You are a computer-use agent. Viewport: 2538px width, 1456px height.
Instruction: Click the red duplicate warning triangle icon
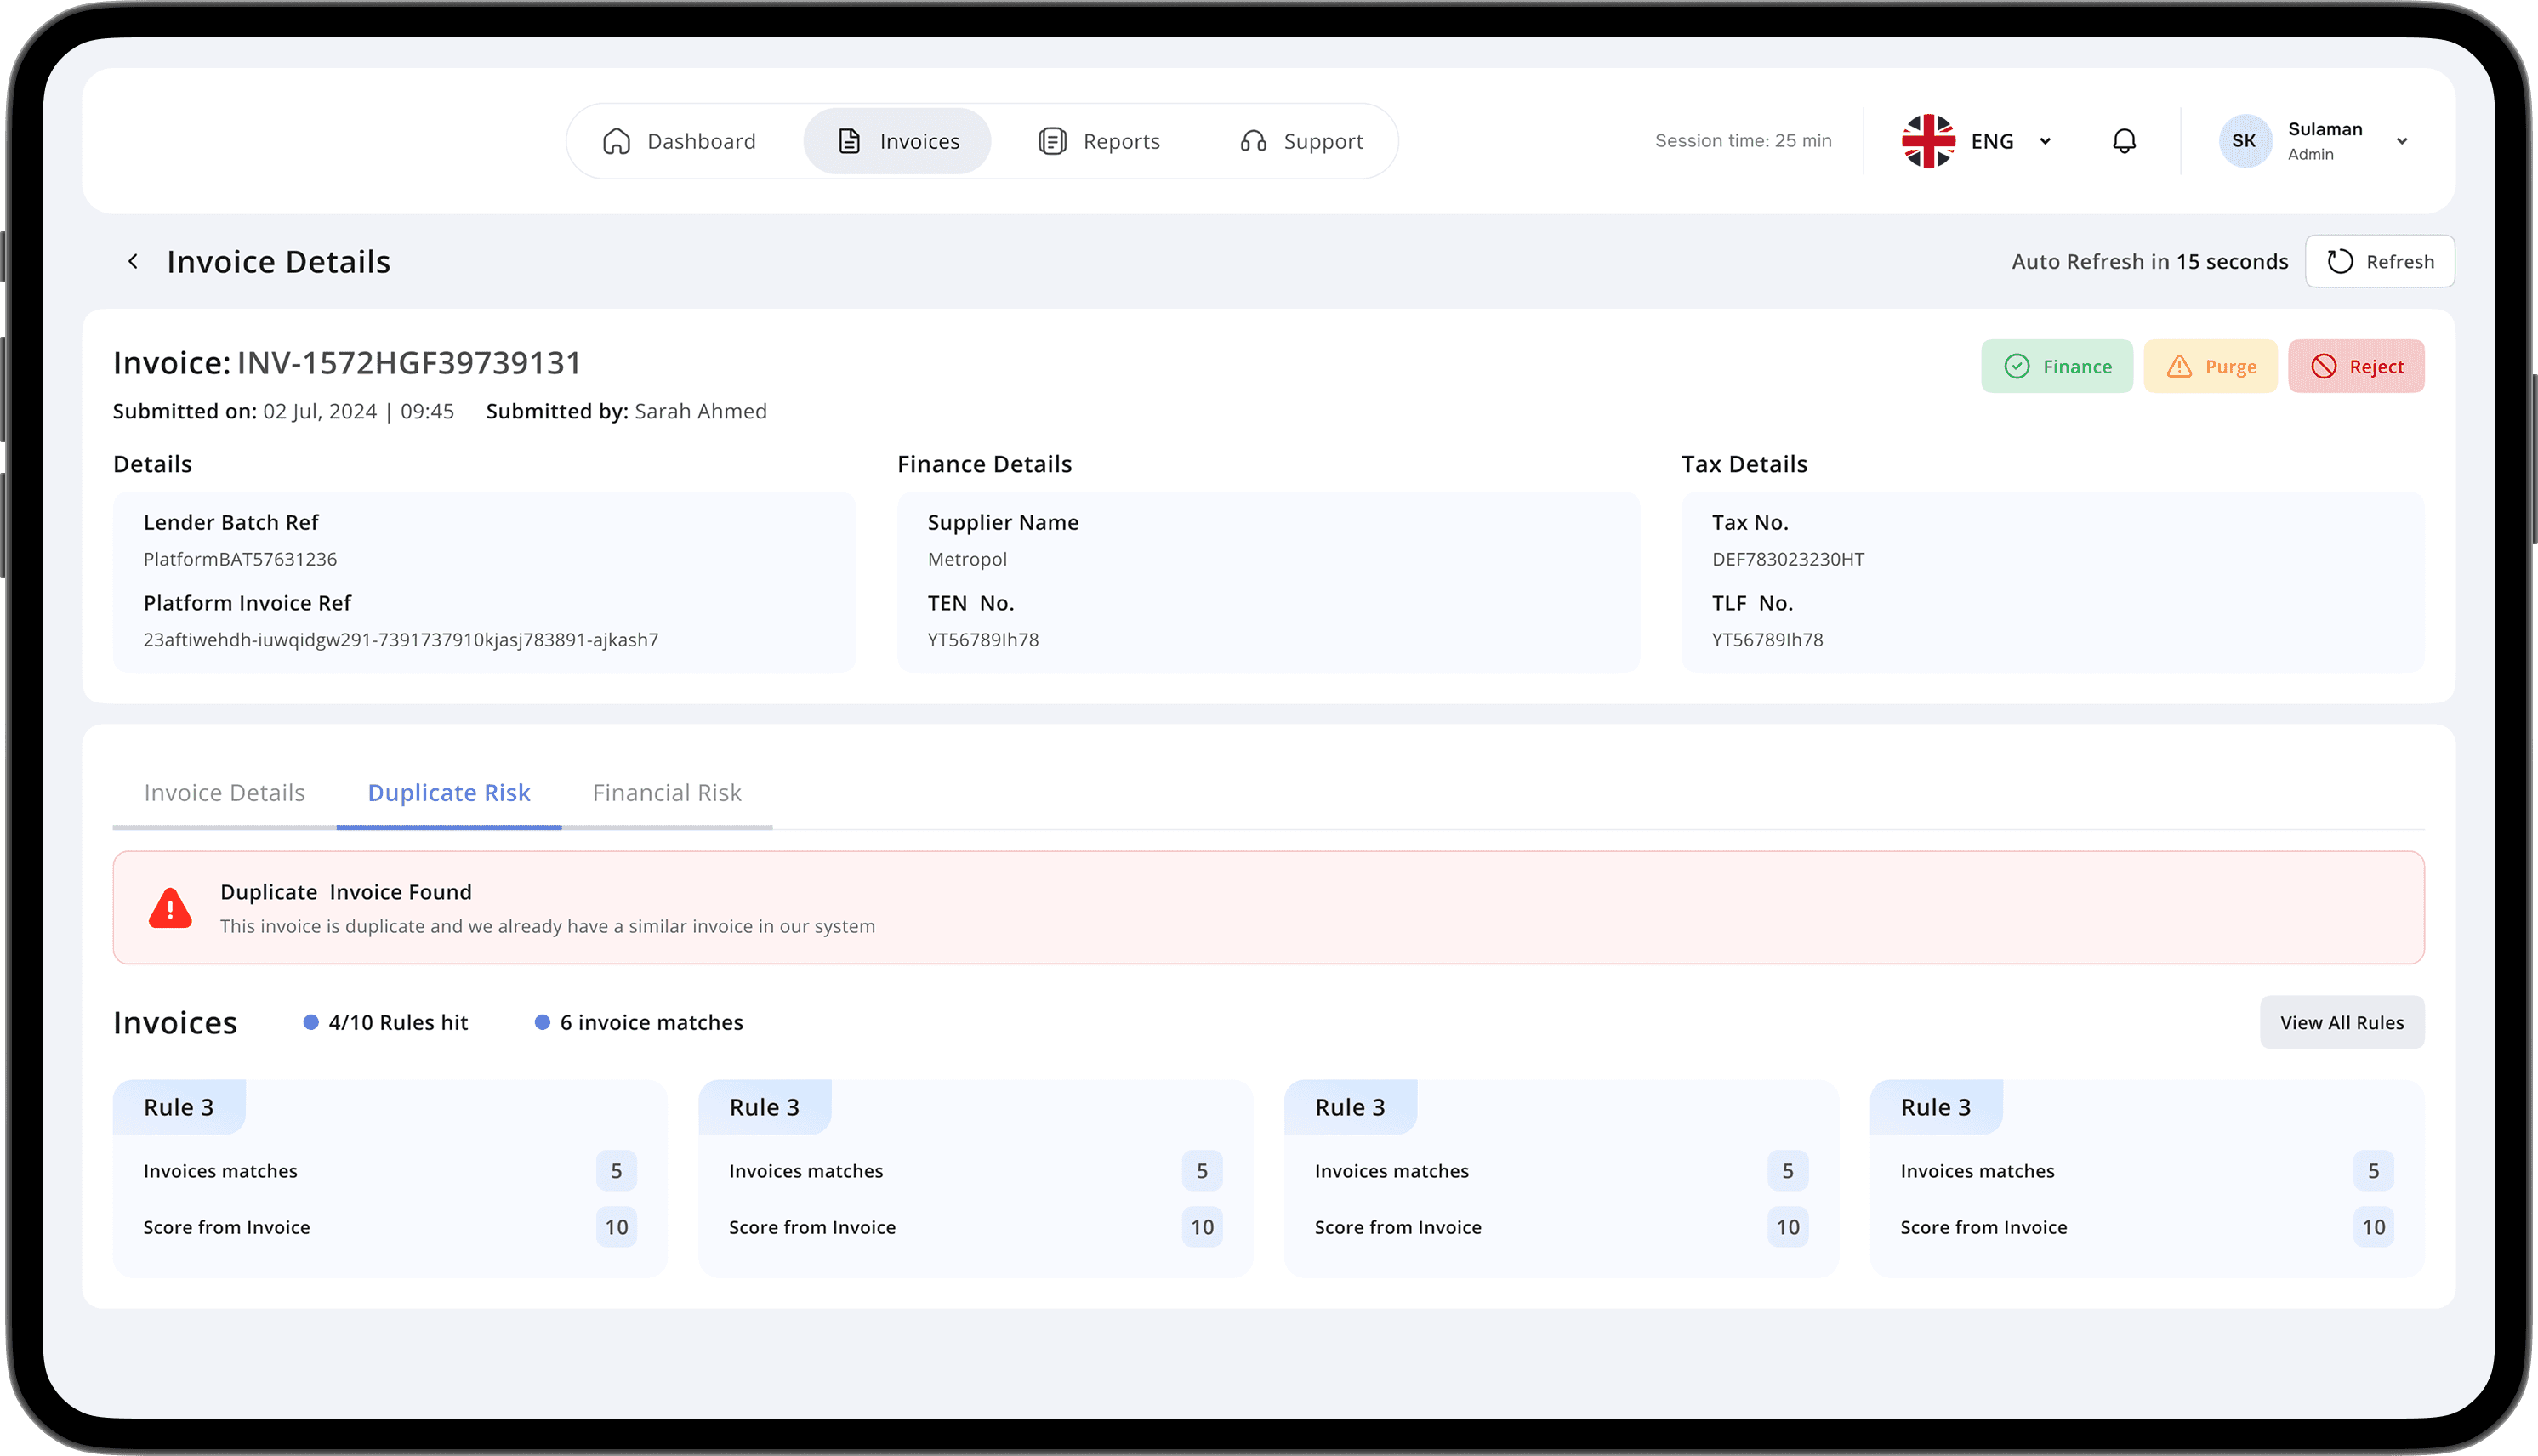click(x=170, y=908)
